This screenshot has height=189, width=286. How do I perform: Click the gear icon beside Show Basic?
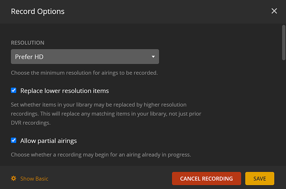14,179
